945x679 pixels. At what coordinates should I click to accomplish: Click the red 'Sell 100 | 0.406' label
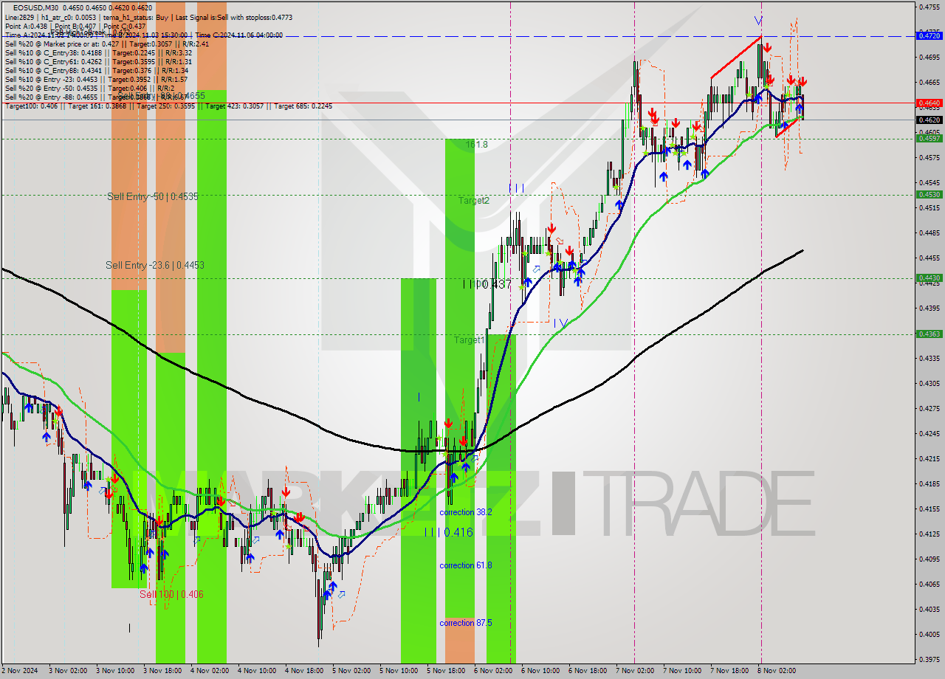click(172, 594)
